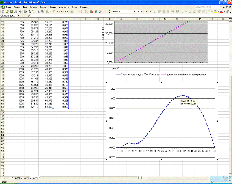Click the Open folder icon
The image size is (232, 184).
pyautogui.click(x=7, y=12)
